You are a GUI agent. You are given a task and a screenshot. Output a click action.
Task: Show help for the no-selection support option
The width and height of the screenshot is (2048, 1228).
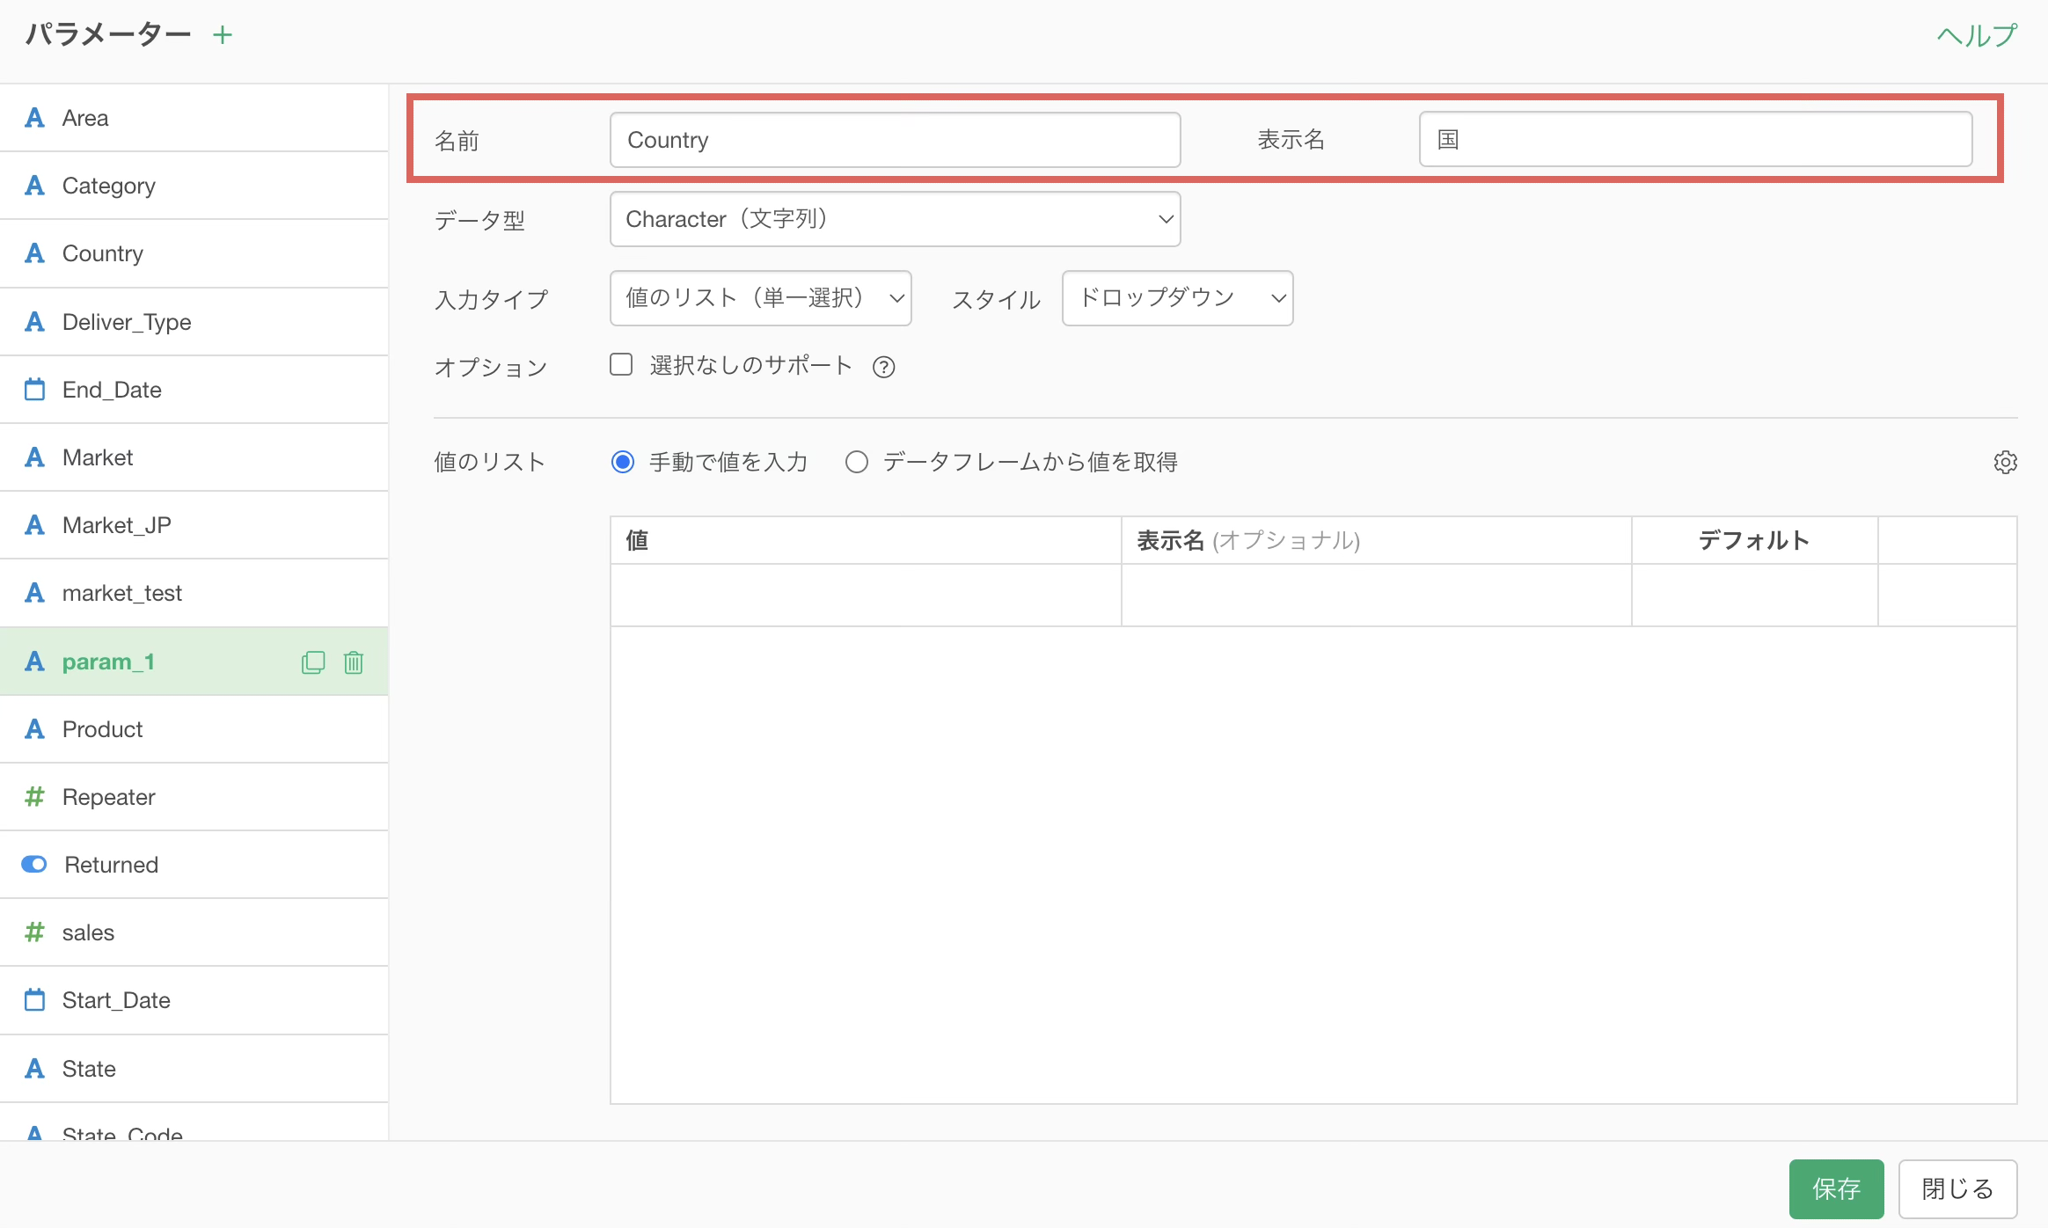883,367
